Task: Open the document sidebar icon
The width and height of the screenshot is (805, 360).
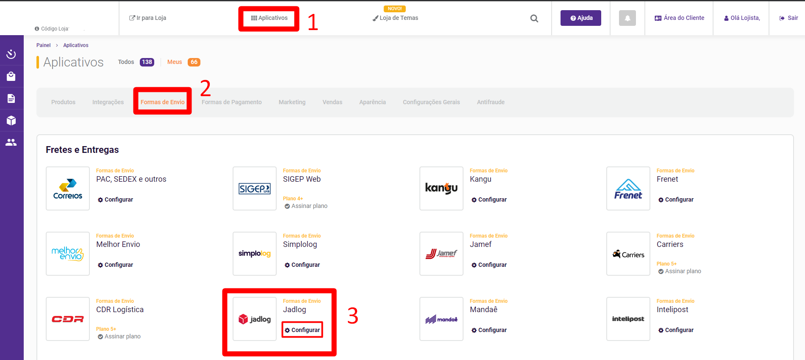Action: pyautogui.click(x=11, y=98)
